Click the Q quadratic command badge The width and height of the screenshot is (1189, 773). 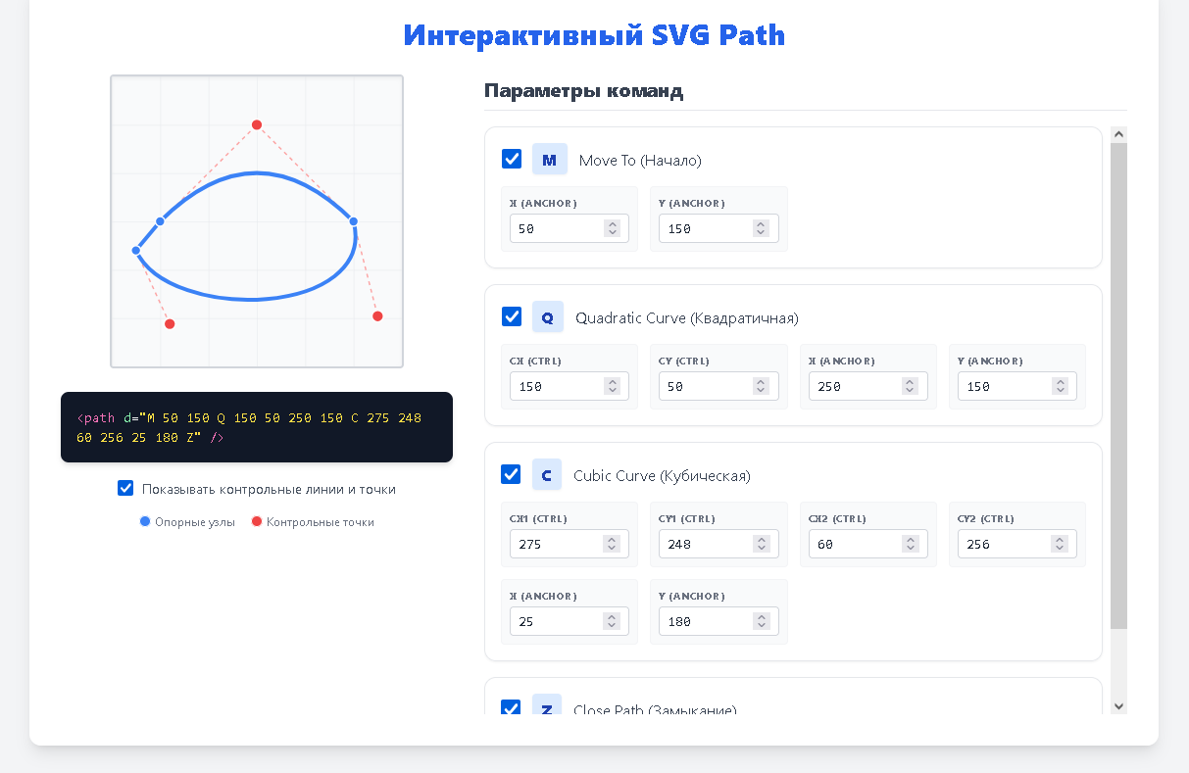click(548, 317)
